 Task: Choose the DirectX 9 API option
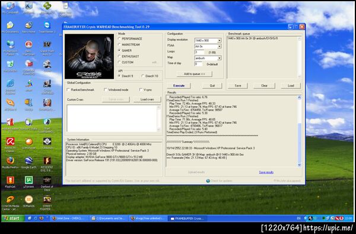(119, 76)
